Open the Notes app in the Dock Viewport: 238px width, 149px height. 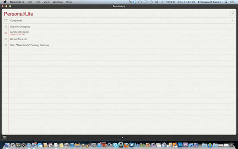tap(61, 145)
